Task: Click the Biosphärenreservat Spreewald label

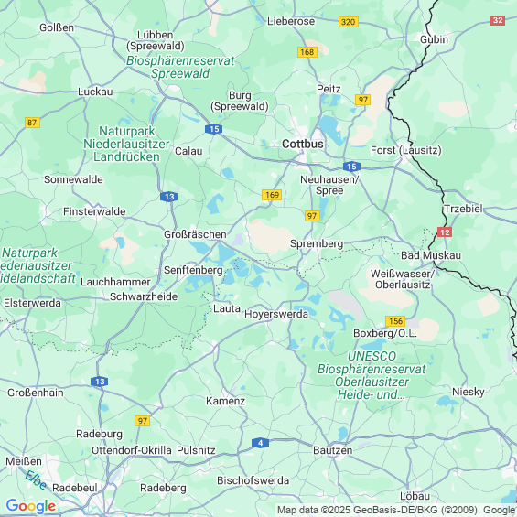Action: click(x=180, y=67)
